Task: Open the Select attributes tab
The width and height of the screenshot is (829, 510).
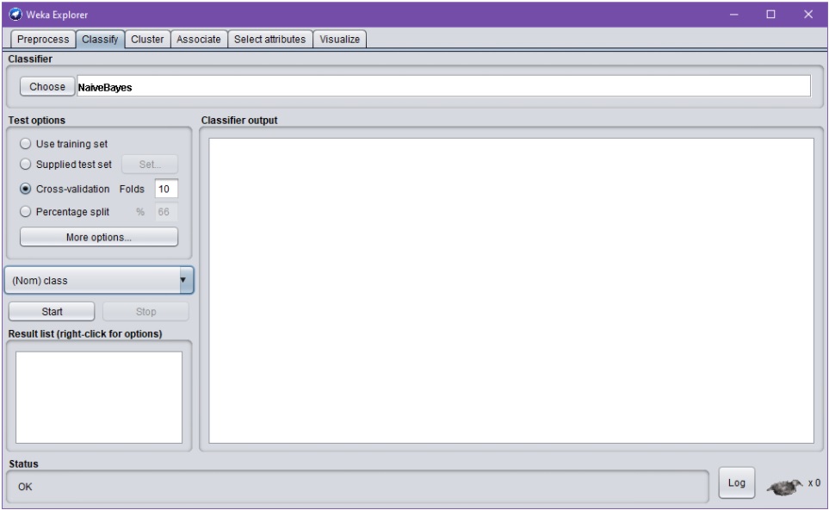Action: [x=269, y=39]
